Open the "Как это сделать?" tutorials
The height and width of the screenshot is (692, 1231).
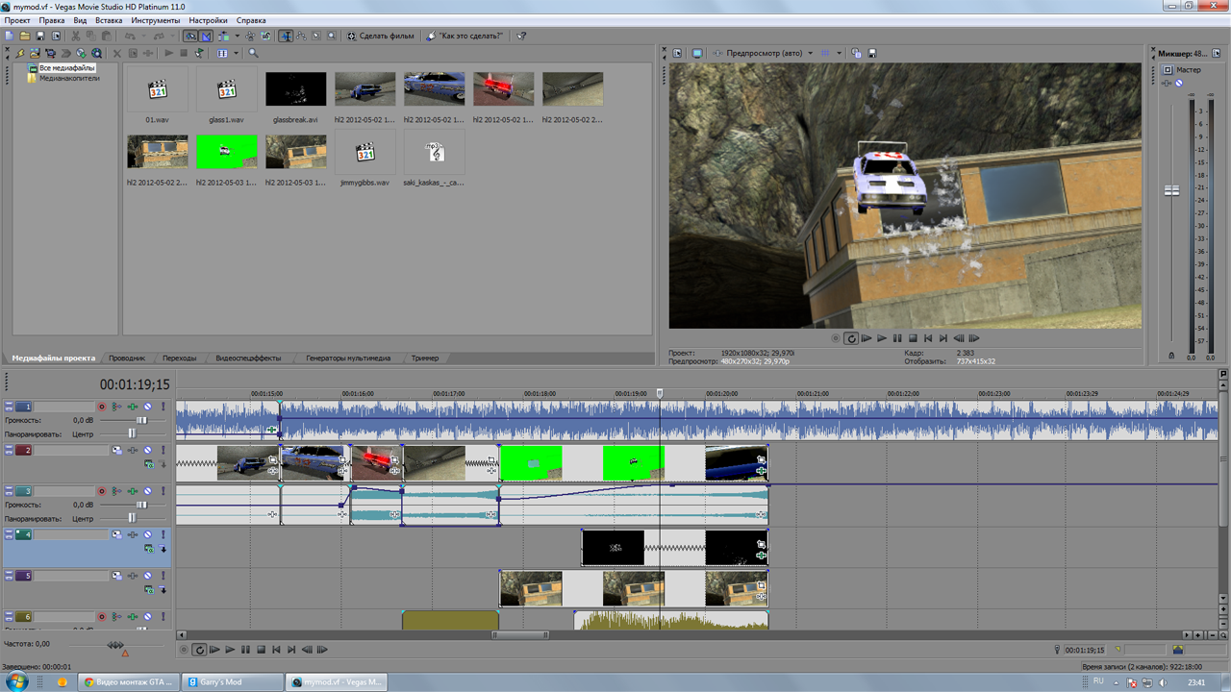pos(465,36)
